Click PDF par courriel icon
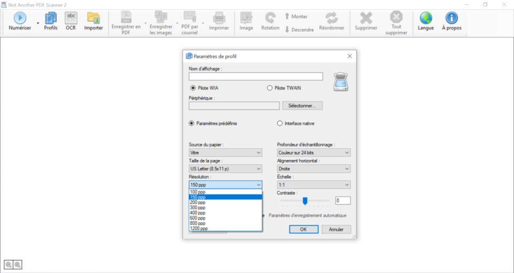 (190, 17)
